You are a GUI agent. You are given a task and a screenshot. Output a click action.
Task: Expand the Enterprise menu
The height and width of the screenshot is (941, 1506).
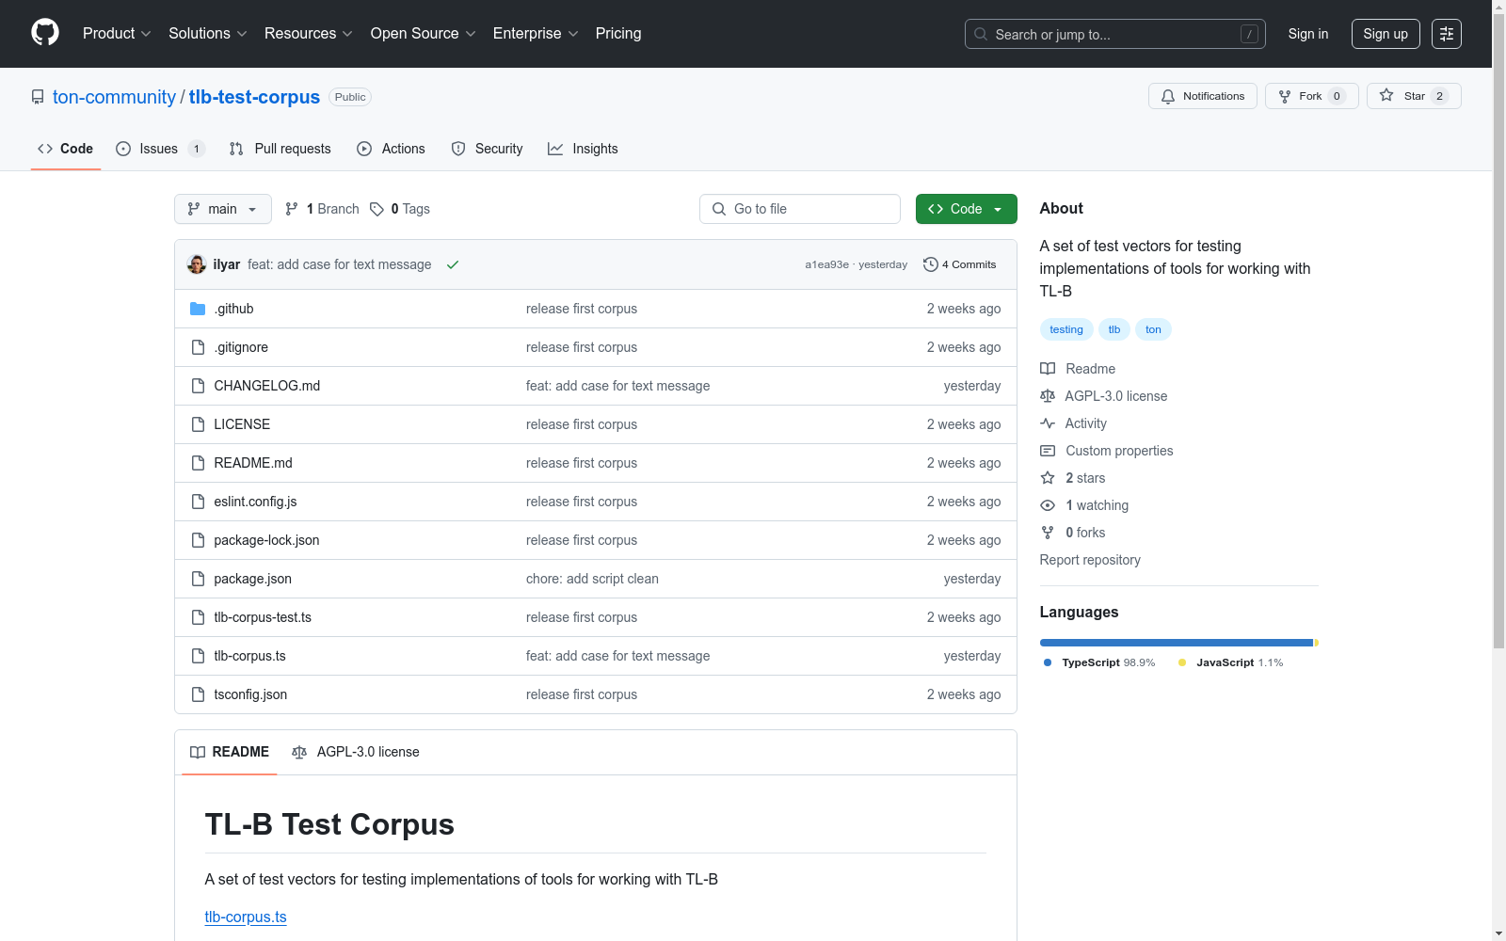pyautogui.click(x=536, y=33)
